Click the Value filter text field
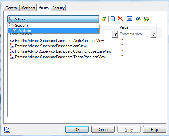This screenshot has width=169, height=136. [x=134, y=34]
